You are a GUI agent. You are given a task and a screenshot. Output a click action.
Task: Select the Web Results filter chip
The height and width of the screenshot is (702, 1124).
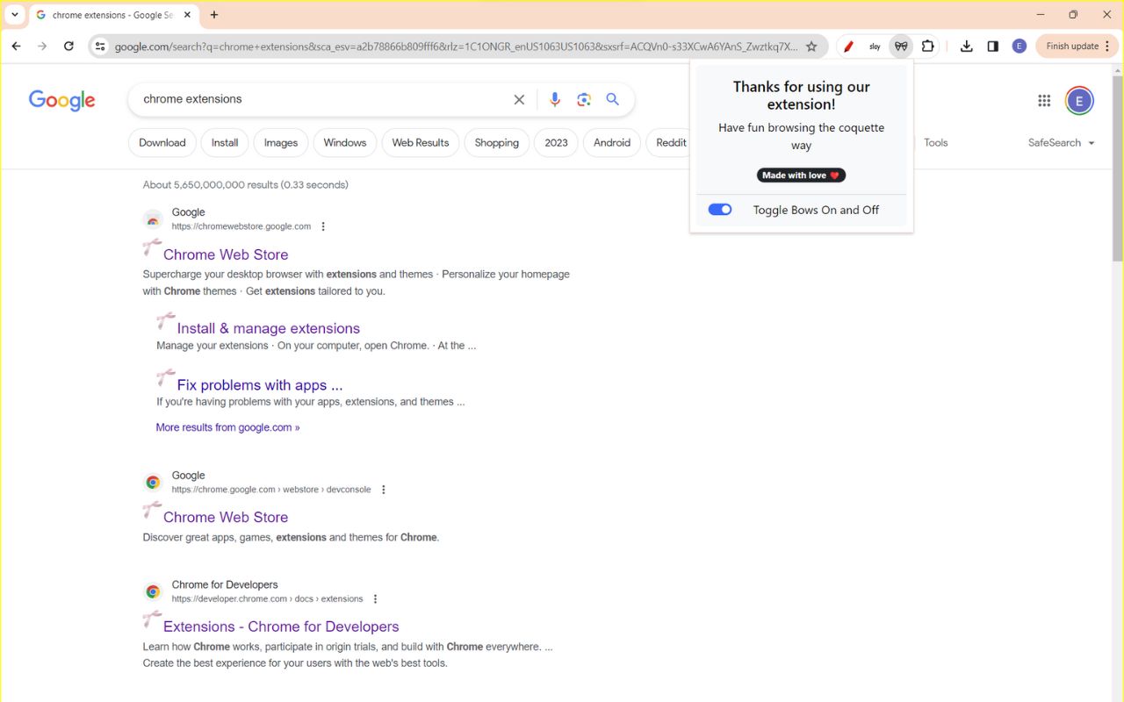click(x=421, y=143)
